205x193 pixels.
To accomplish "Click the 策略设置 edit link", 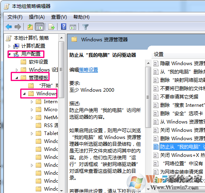I will point(88,70).
